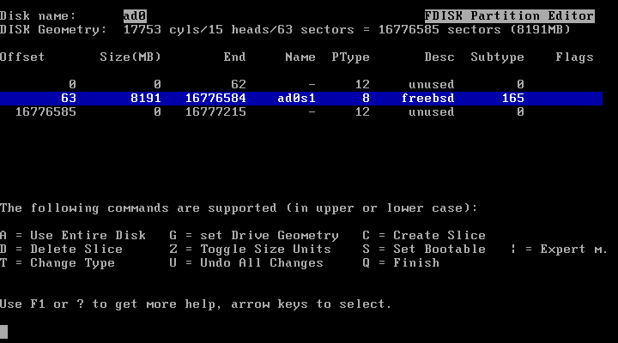Click the 'U = Undo All Changes' command
Screen dimensions: 618x343
coord(246,263)
